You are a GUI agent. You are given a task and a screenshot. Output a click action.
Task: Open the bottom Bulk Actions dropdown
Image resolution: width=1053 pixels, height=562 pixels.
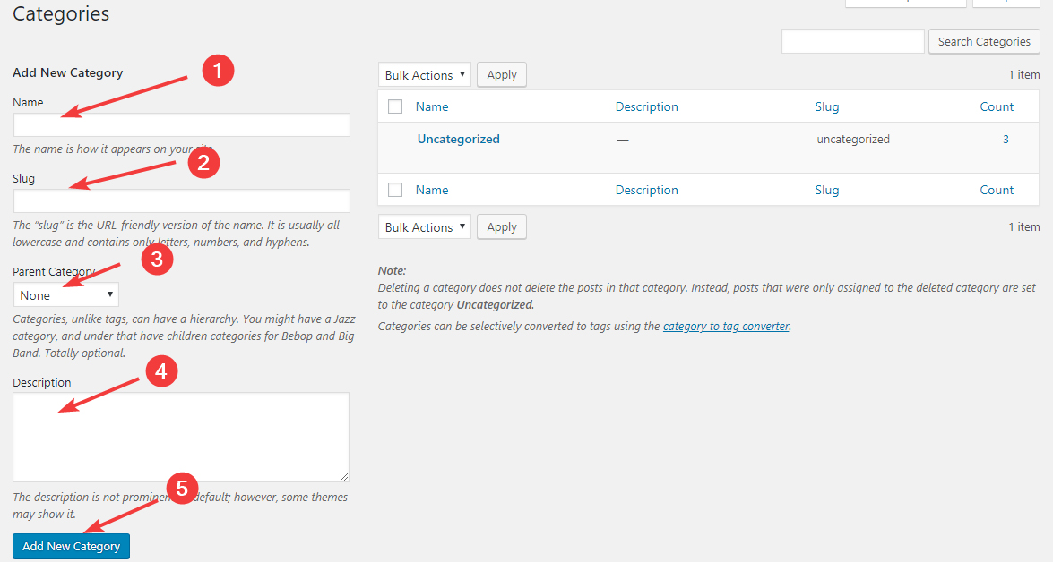[x=425, y=227]
